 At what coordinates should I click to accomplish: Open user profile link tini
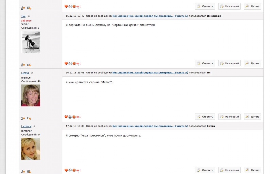point(23,16)
